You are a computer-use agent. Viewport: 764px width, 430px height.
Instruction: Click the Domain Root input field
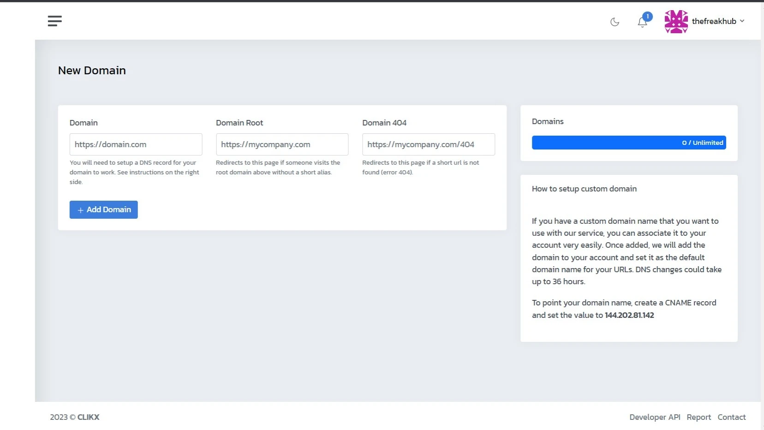(282, 144)
